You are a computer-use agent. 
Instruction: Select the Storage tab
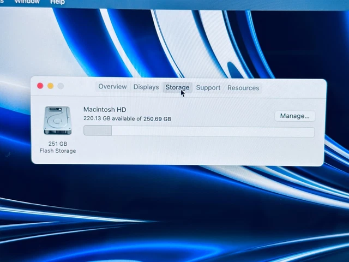pos(177,87)
